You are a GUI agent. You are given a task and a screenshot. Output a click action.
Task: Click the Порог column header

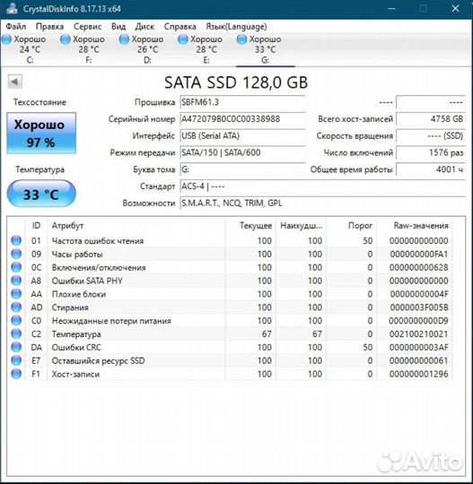tap(352, 226)
